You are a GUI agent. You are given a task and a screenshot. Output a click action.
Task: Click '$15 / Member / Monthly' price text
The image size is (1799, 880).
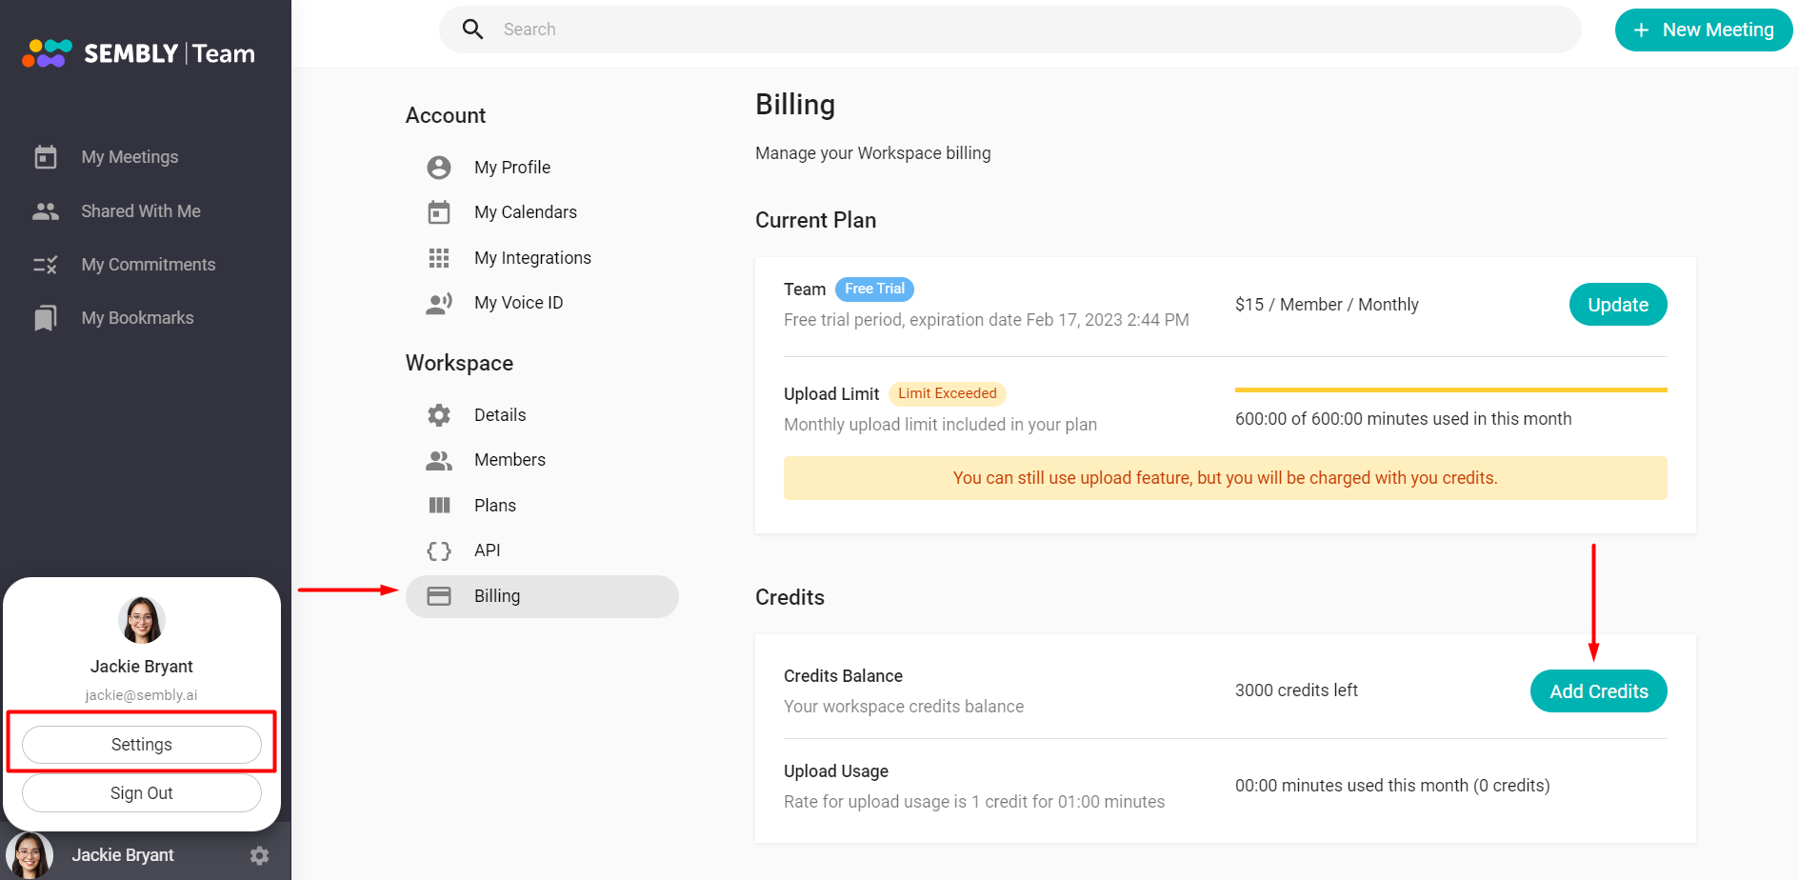pyautogui.click(x=1327, y=305)
